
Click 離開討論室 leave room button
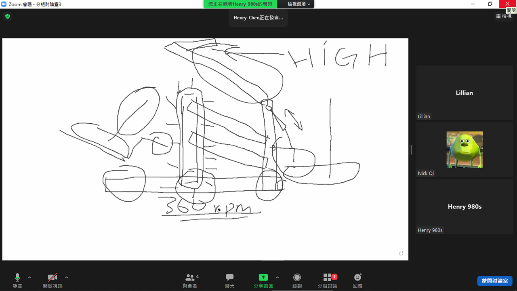click(494, 280)
